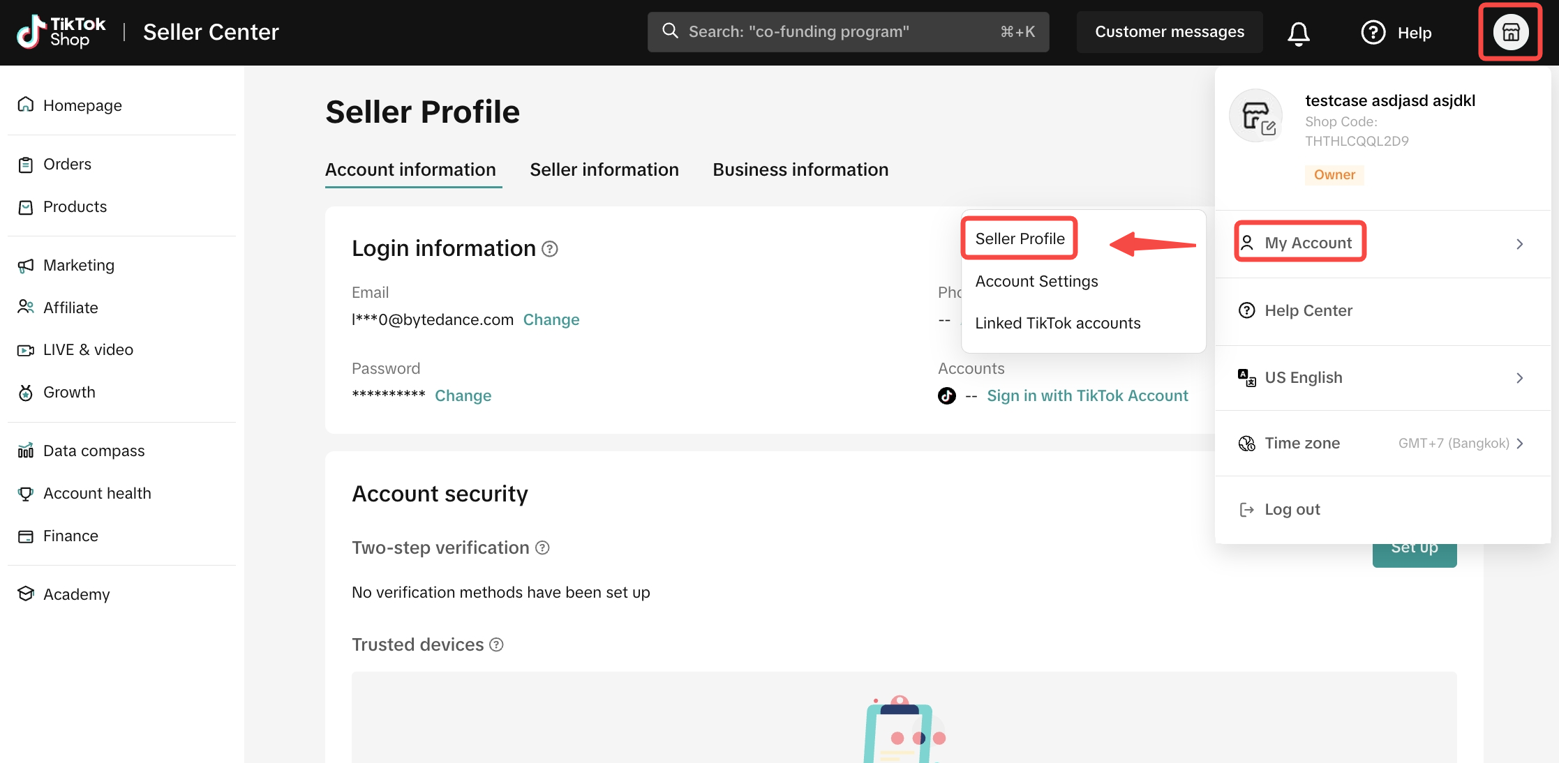Screen dimensions: 1559x763
Task: Click the Log out arrow icon
Action: tap(1246, 510)
